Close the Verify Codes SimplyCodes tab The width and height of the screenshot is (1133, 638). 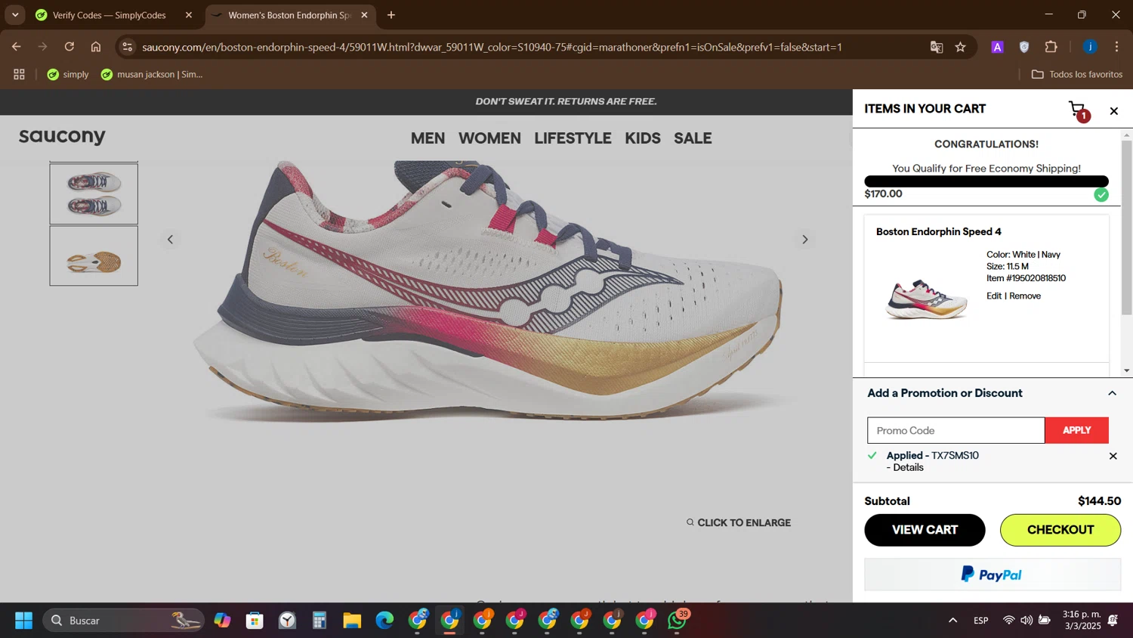pyautogui.click(x=189, y=15)
